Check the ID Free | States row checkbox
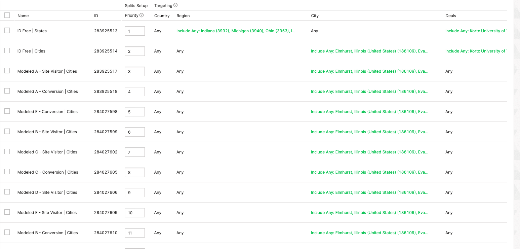Viewport: 520px width, 249px height. 7,31
